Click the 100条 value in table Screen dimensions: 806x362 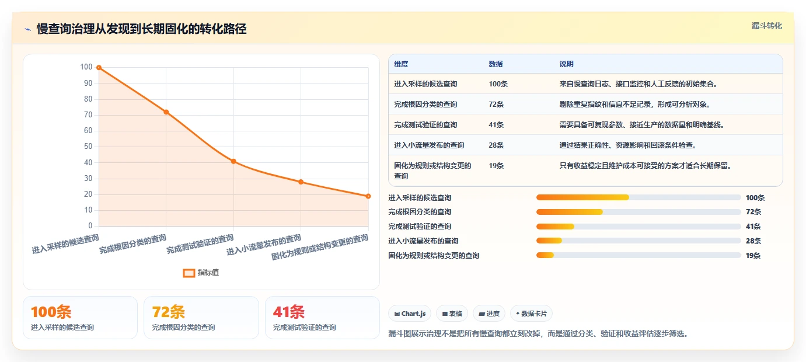click(x=498, y=84)
